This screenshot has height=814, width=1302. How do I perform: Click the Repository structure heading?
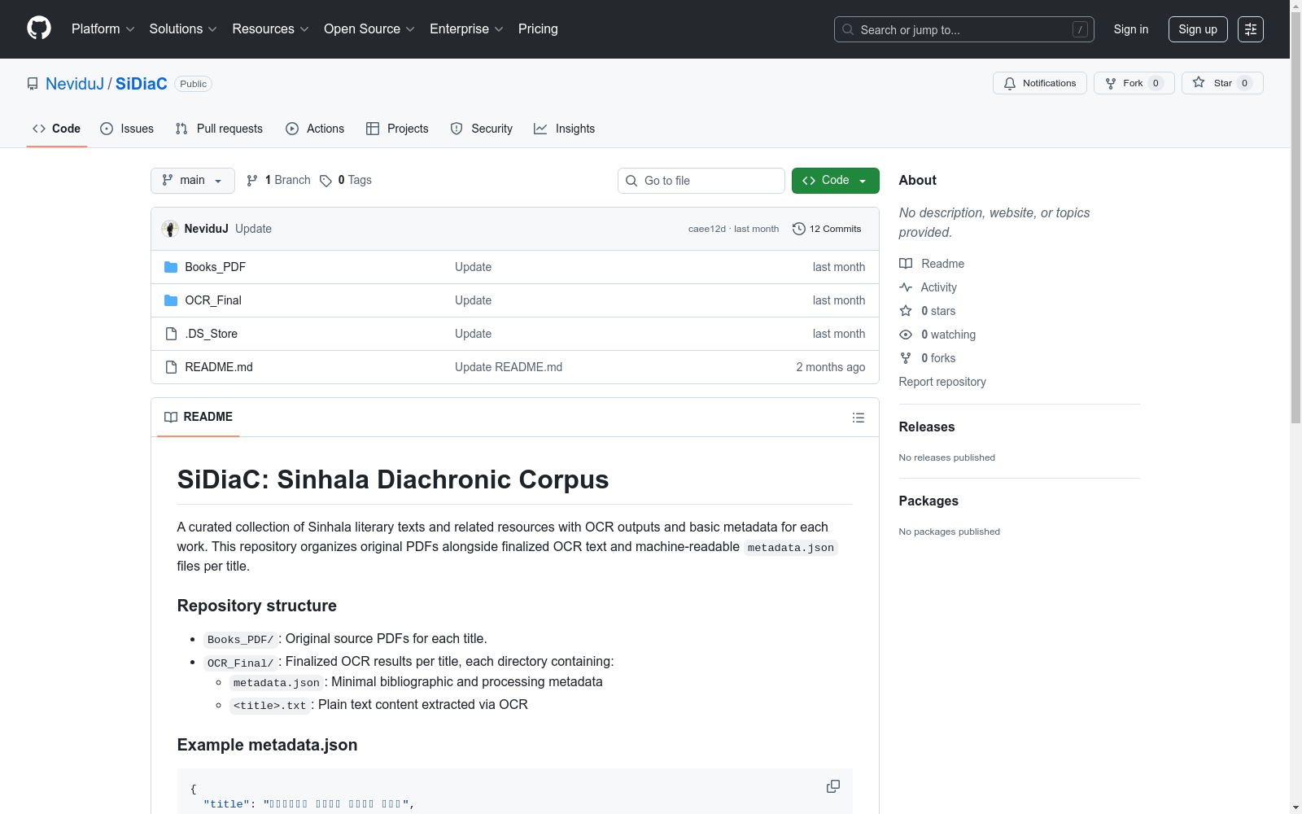257,606
